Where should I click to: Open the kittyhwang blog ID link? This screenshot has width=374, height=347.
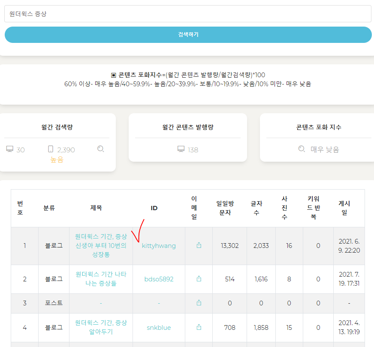159,246
